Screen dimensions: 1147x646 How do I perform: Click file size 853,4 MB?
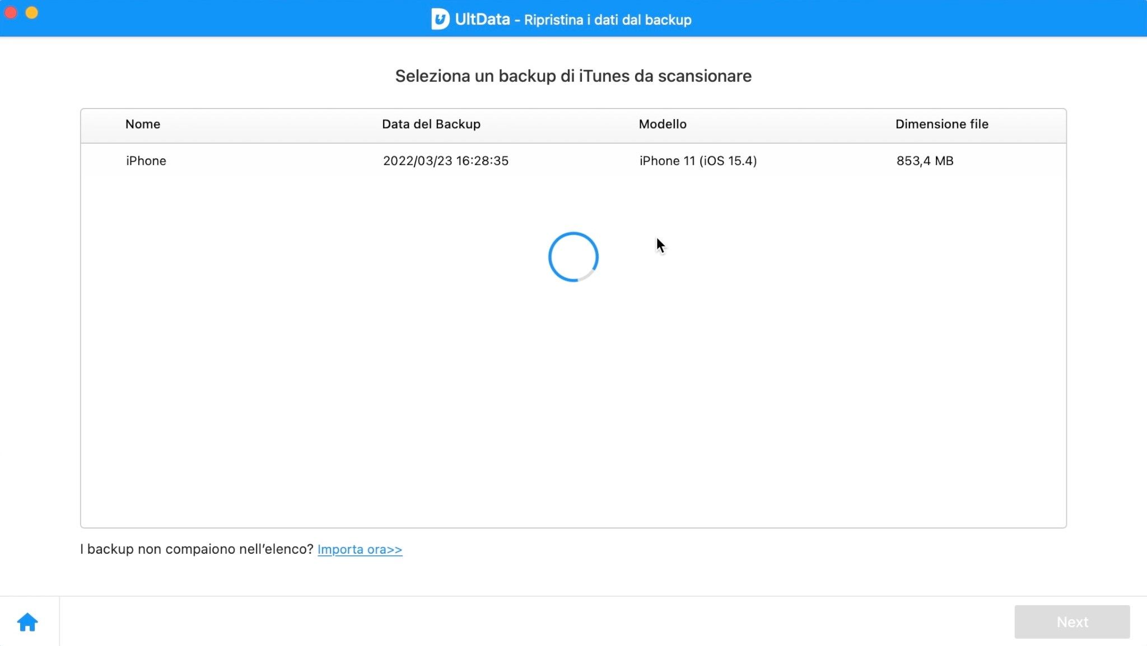coord(925,161)
